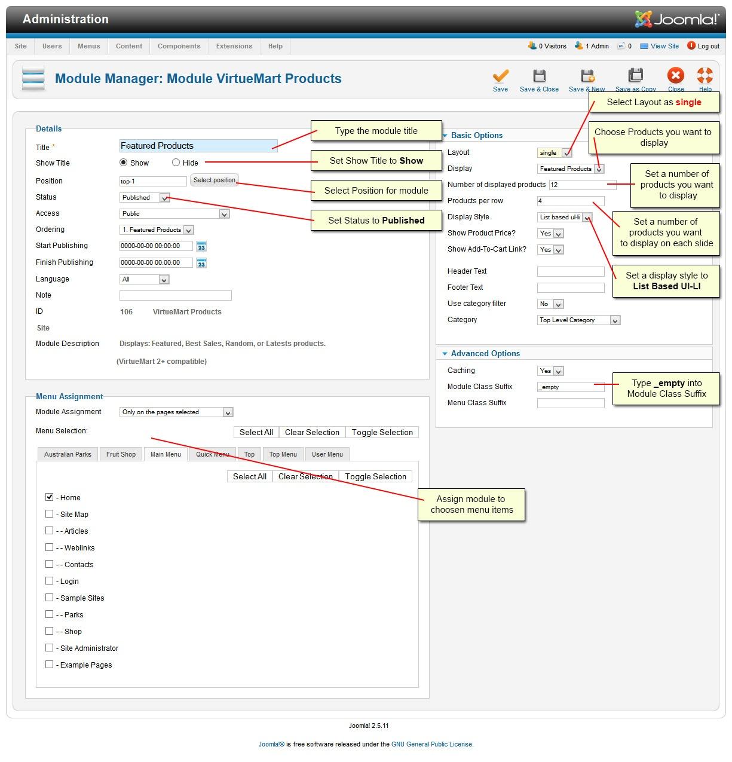Collapse the Basic Options section

coord(476,135)
